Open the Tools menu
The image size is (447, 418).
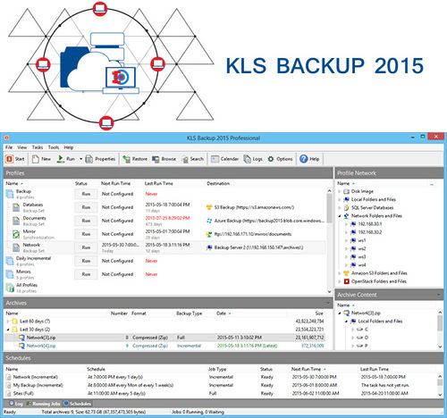(54, 147)
